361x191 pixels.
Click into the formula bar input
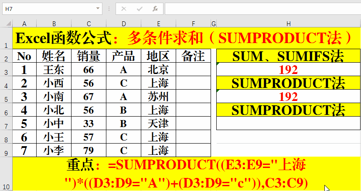(262, 9)
